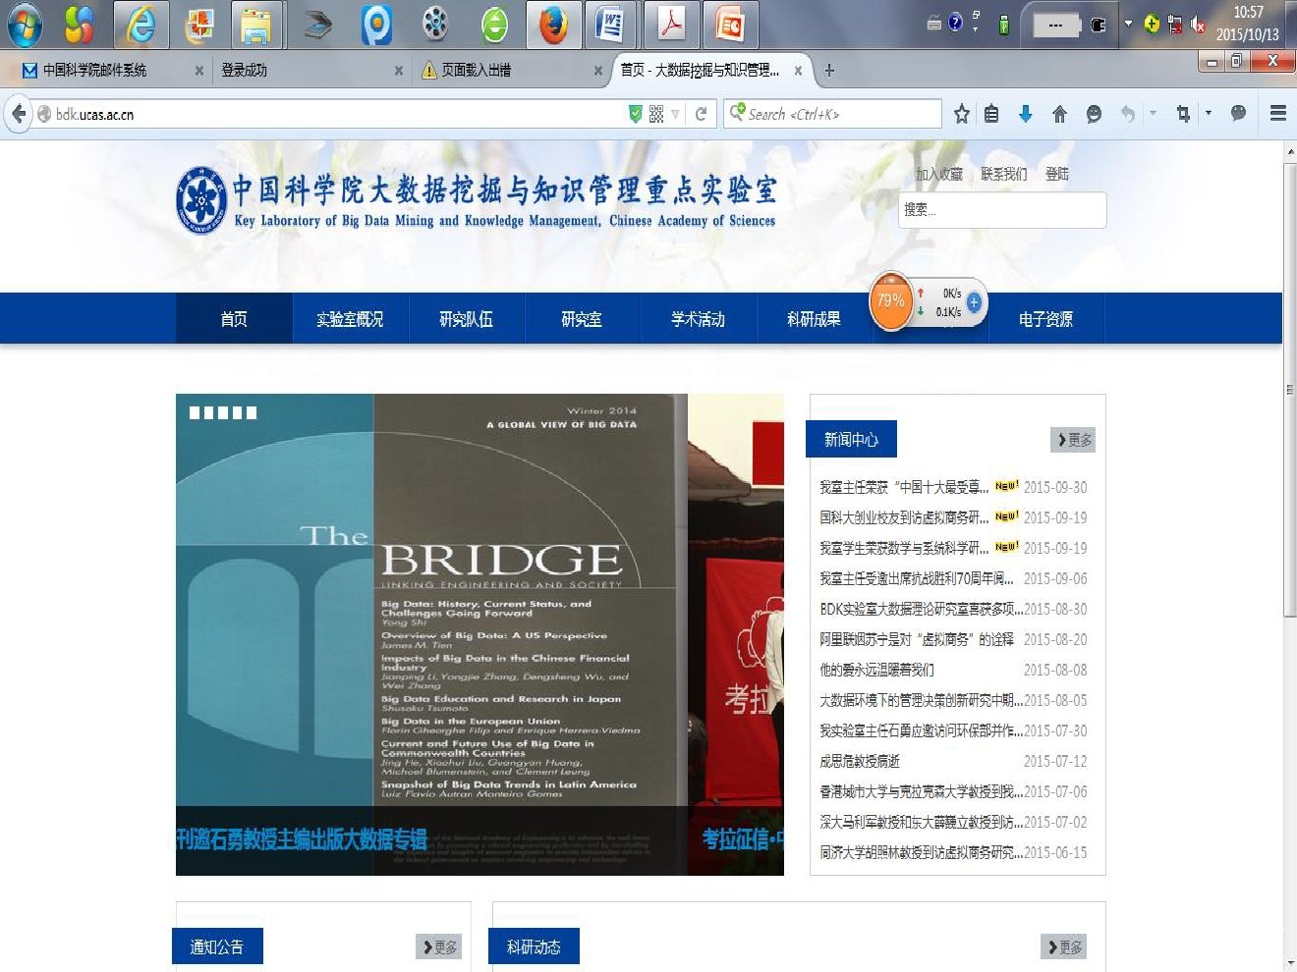Show bookmarks list icon

pyautogui.click(x=992, y=114)
